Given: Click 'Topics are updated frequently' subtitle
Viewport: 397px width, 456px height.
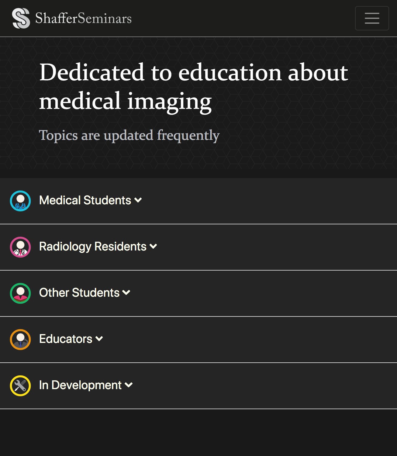Looking at the screenshot, I should (x=129, y=135).
